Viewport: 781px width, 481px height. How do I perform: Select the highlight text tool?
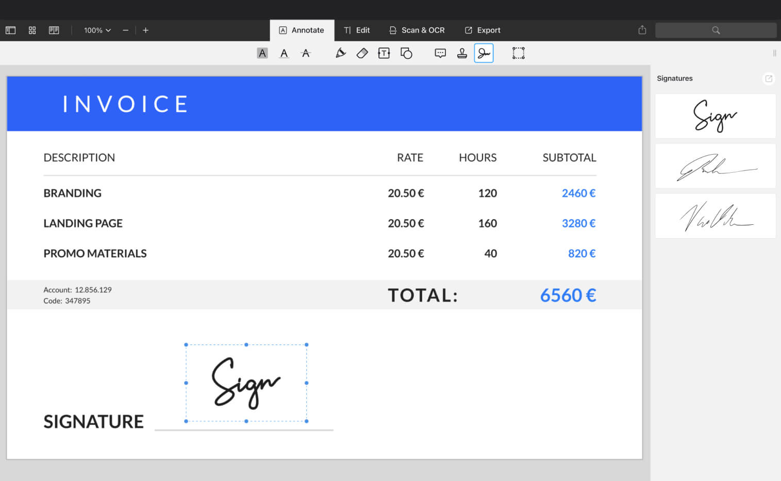click(262, 53)
